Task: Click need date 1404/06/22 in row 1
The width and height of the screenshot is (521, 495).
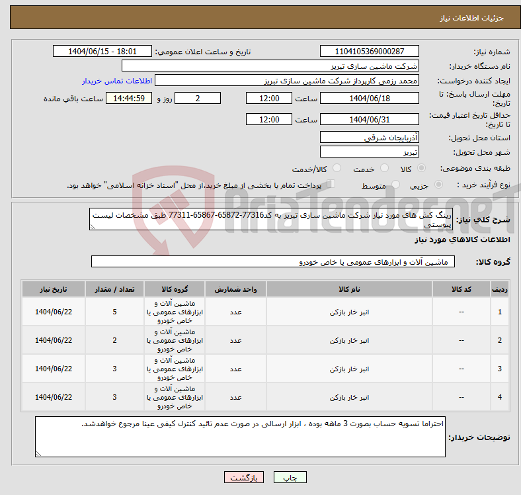Action: coord(54,312)
